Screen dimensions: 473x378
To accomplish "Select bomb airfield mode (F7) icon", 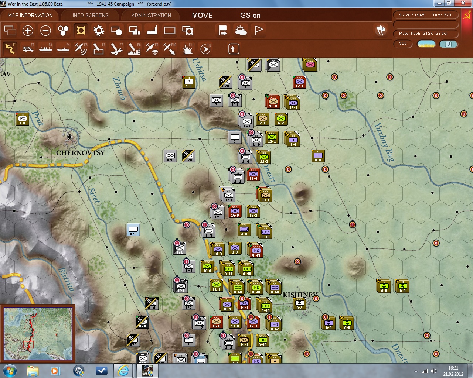I will tap(116, 49).
